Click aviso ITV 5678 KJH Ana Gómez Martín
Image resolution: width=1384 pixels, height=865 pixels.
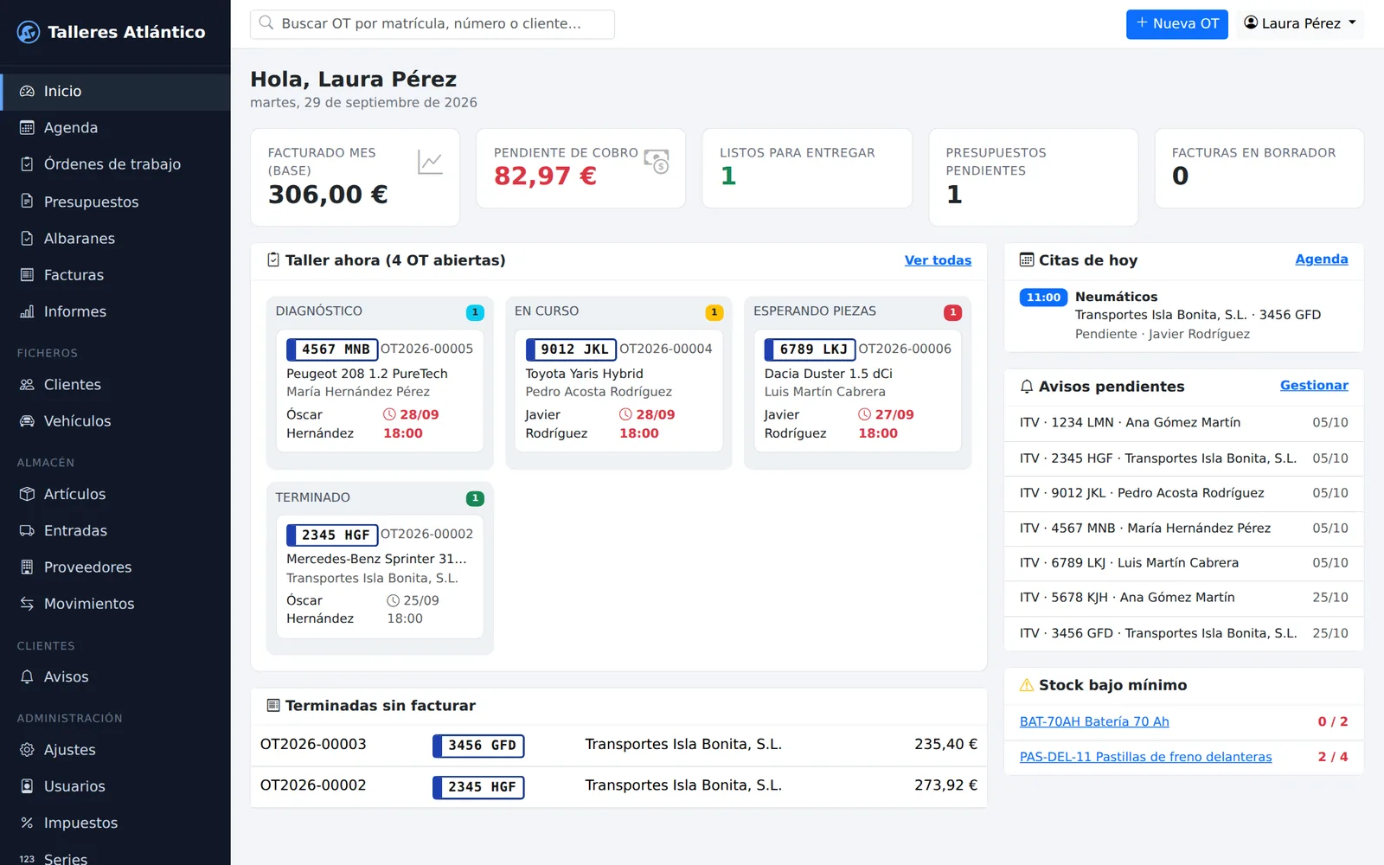[x=1183, y=598]
